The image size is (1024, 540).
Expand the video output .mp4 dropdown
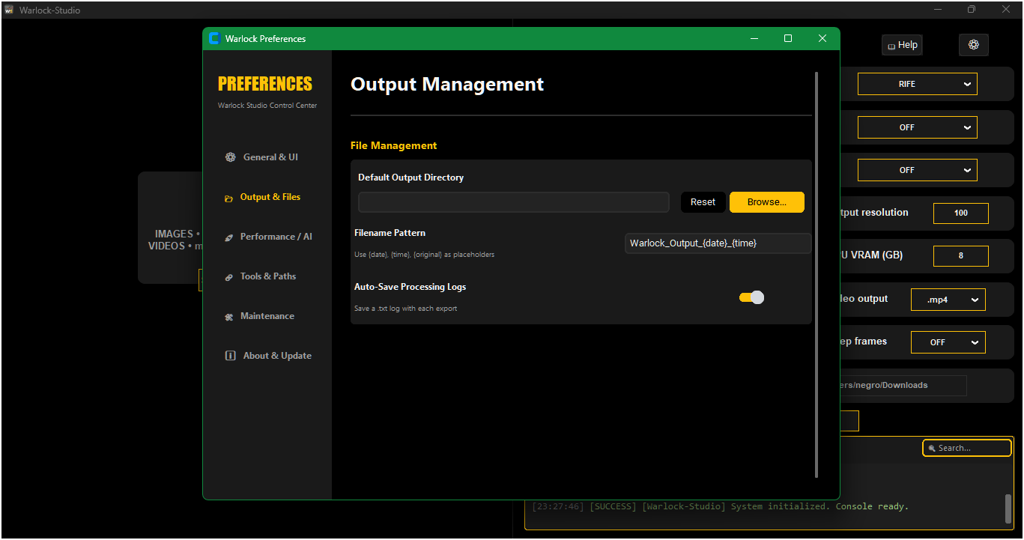click(x=948, y=300)
